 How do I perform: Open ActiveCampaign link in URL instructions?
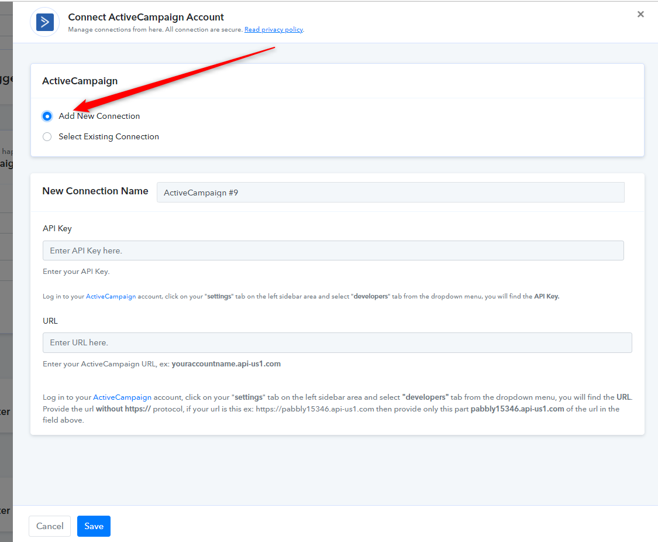coord(122,397)
